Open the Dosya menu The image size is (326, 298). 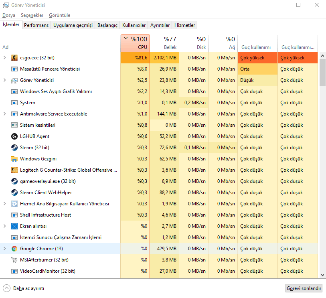coord(9,15)
